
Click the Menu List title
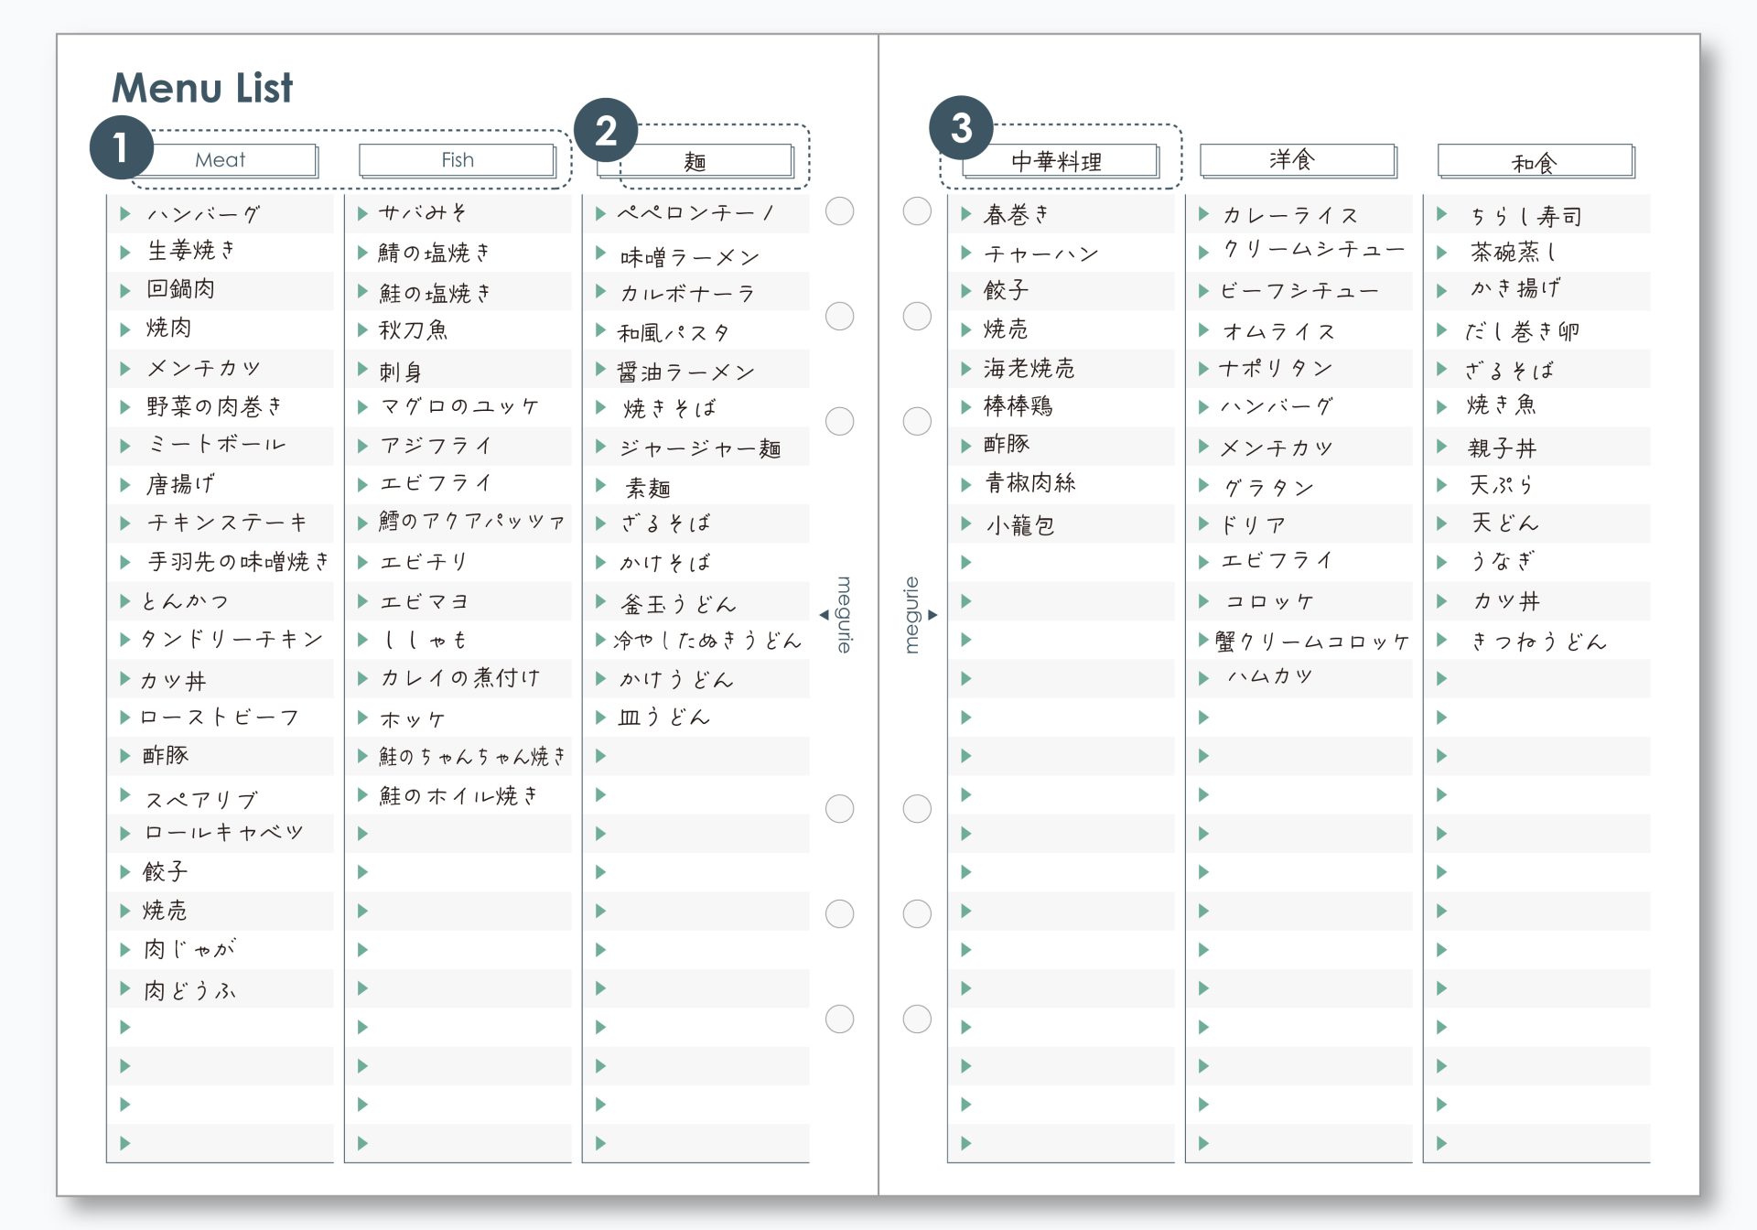click(x=202, y=88)
